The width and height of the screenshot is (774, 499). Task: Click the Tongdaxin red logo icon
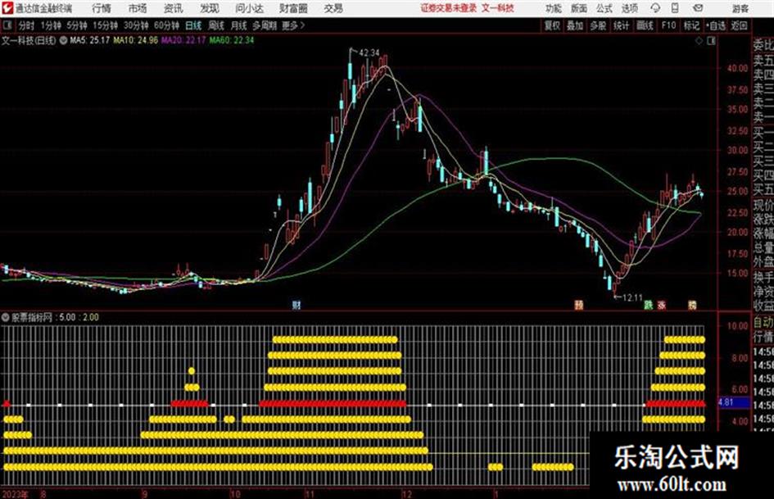(7, 8)
